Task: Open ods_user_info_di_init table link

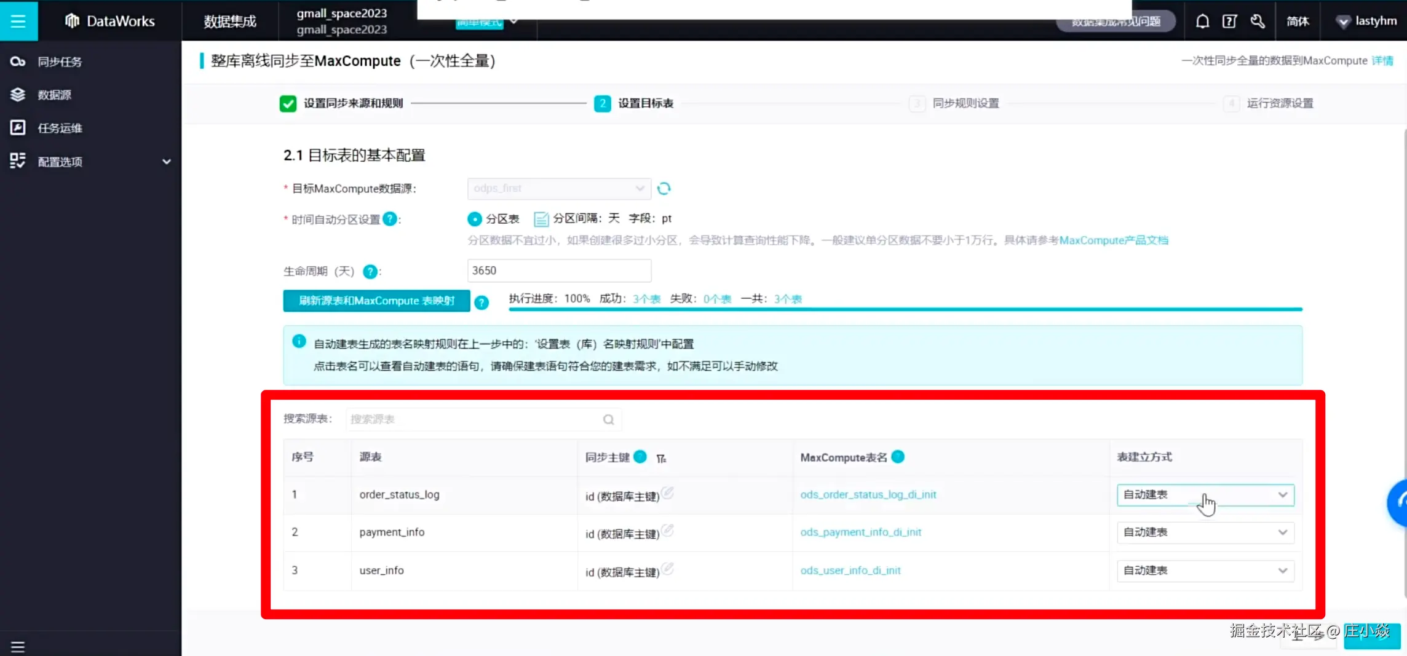Action: click(850, 571)
